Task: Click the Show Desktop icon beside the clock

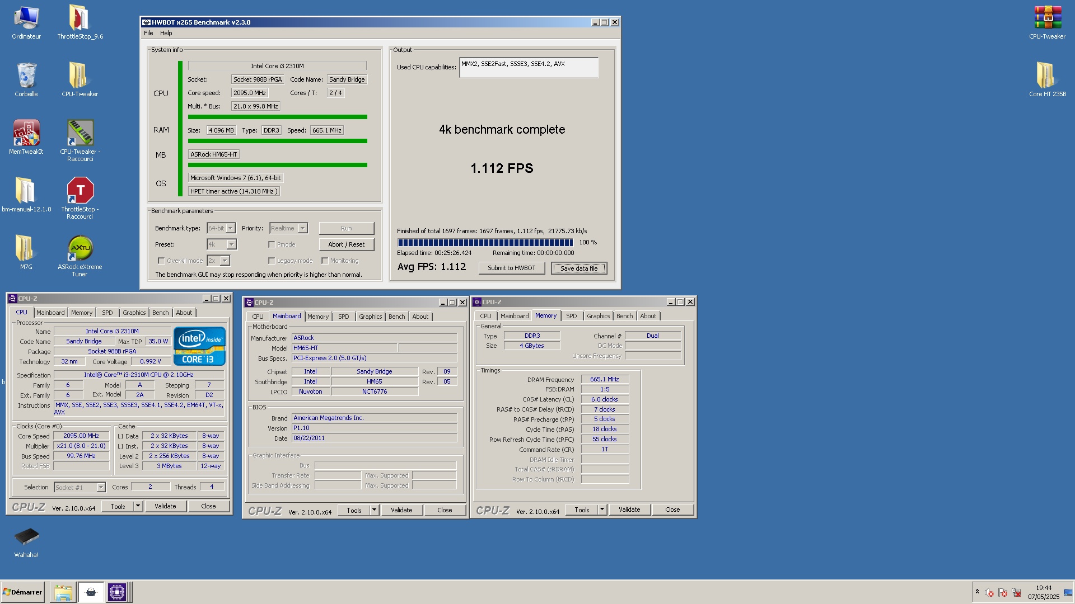Action: point(1068,592)
